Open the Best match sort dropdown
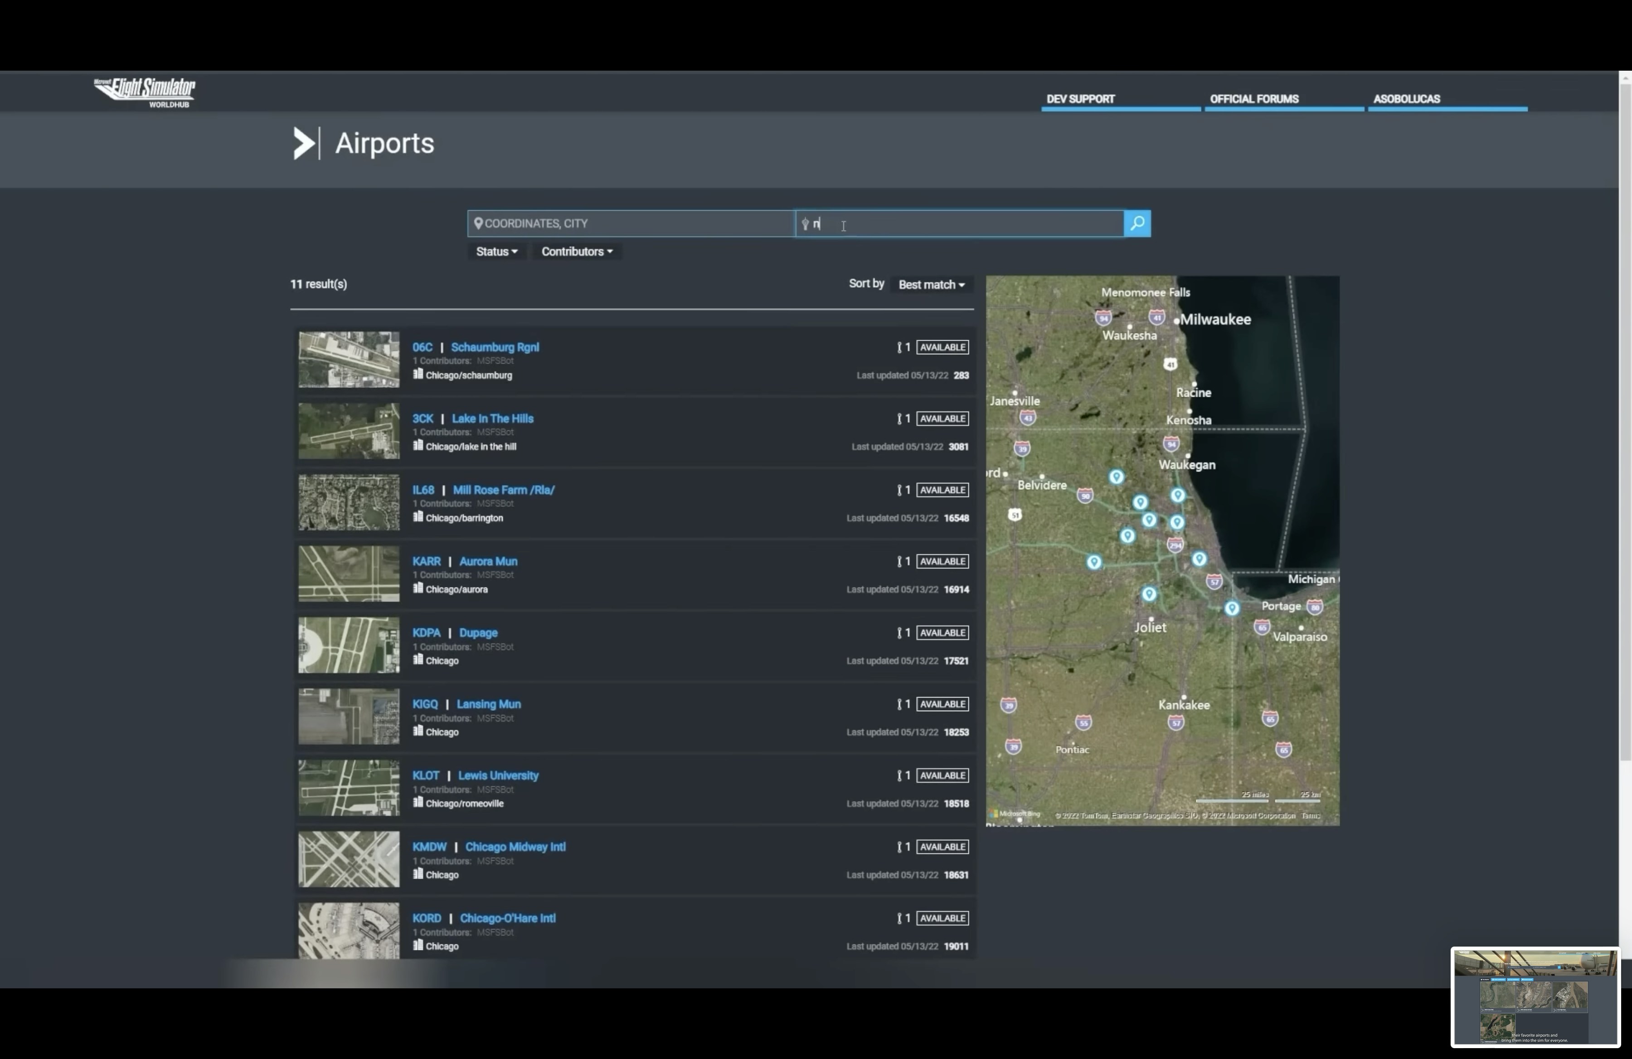The width and height of the screenshot is (1632, 1059). click(x=931, y=284)
